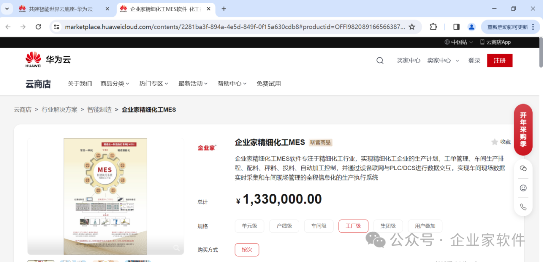Click the 登录 link

coord(474,61)
